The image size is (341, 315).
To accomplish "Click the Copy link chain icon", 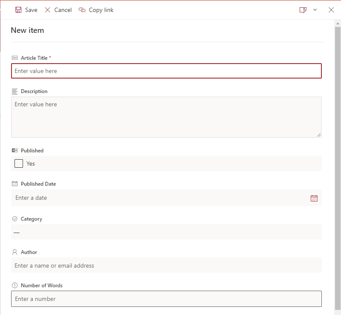I will (x=82, y=10).
